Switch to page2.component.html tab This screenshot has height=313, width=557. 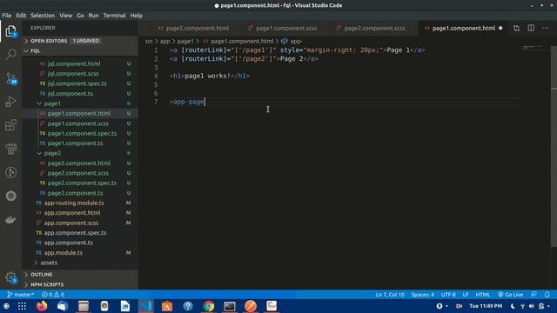[x=198, y=28]
